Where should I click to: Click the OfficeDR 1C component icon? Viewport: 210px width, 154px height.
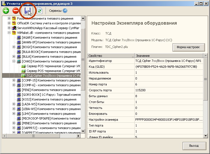pyautogui.click(x=14, y=23)
